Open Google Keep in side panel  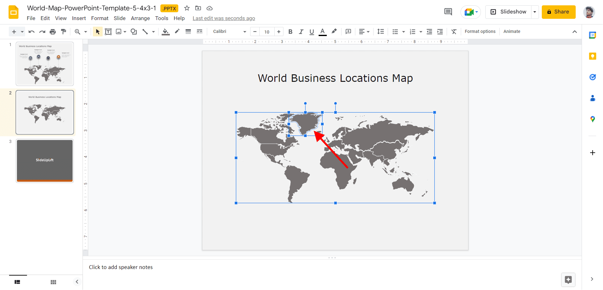(x=592, y=56)
